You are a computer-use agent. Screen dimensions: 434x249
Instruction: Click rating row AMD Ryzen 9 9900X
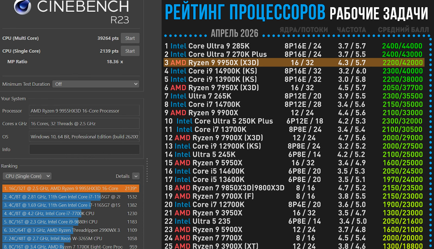click(294, 113)
